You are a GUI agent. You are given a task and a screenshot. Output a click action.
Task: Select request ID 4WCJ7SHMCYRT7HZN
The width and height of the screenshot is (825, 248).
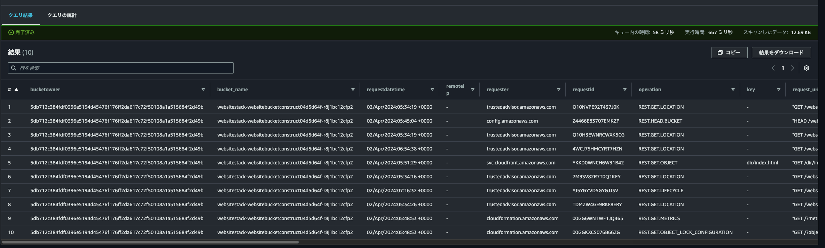597,149
